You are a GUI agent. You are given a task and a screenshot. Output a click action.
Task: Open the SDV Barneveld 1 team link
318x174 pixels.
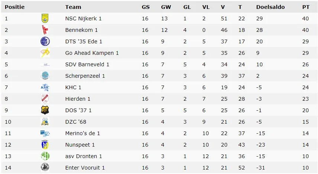coord(87,64)
